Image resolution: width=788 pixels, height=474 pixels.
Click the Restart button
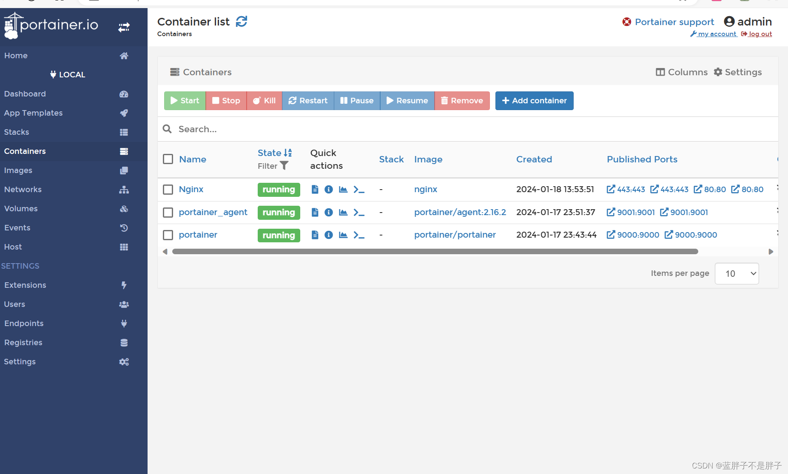pyautogui.click(x=308, y=101)
